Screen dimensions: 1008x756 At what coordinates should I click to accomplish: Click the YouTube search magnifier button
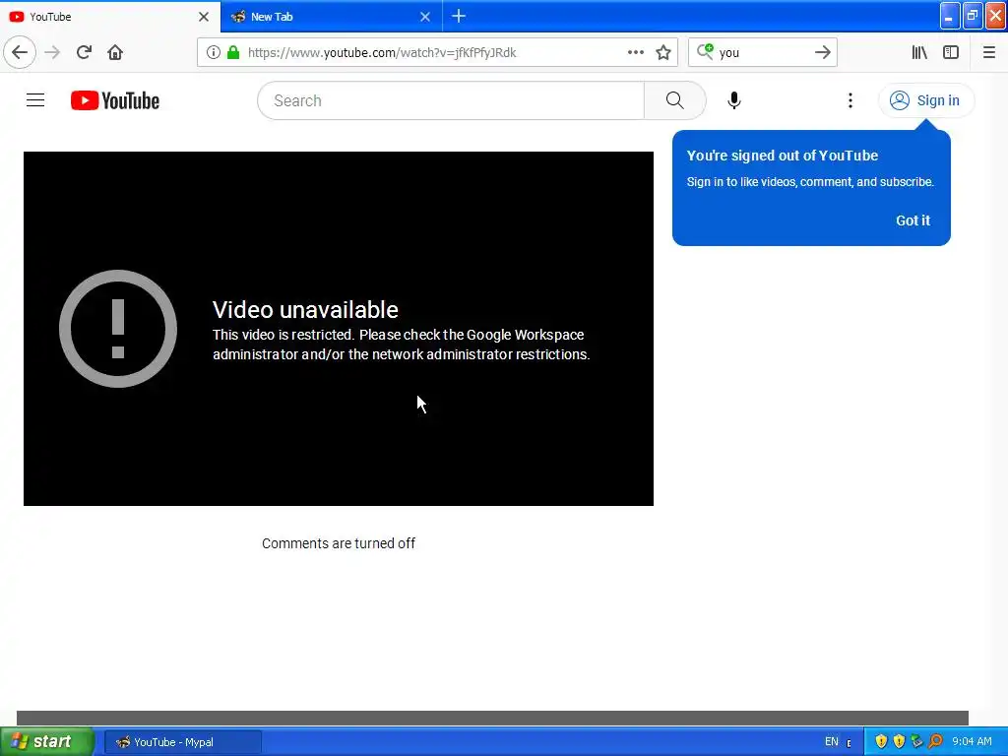click(675, 101)
